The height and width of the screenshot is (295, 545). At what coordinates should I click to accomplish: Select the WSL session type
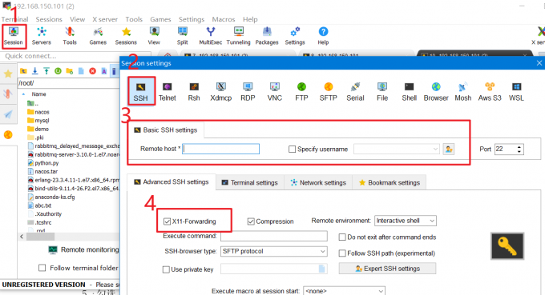tap(516, 92)
